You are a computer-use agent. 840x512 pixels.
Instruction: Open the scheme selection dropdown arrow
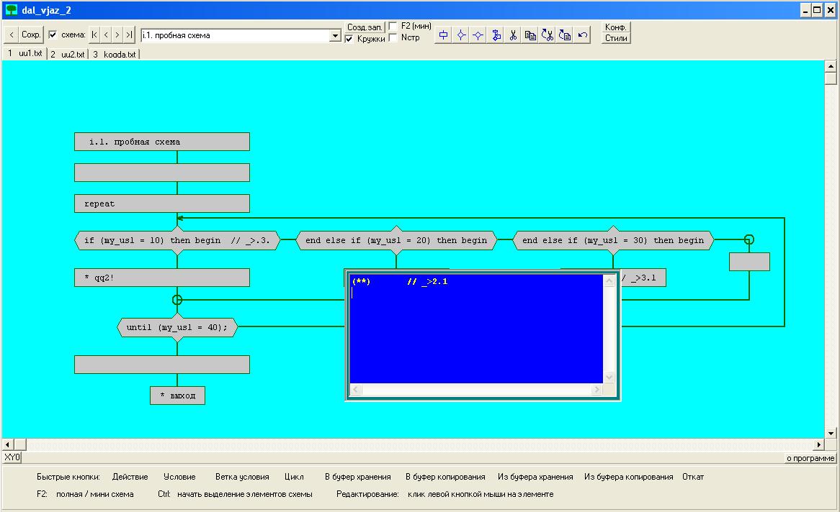pos(335,35)
